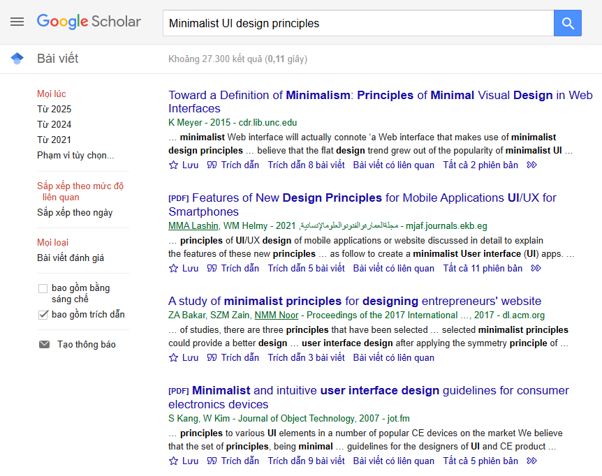Uncheck the bao gồm trích dẫn checkbox
The height and width of the screenshot is (476, 602).
(43, 315)
